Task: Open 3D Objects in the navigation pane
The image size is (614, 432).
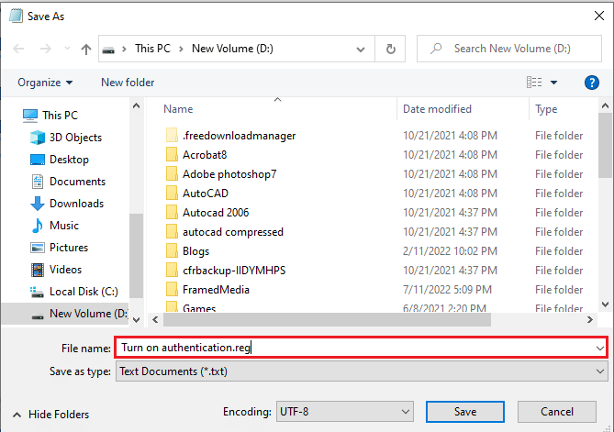Action: click(75, 138)
